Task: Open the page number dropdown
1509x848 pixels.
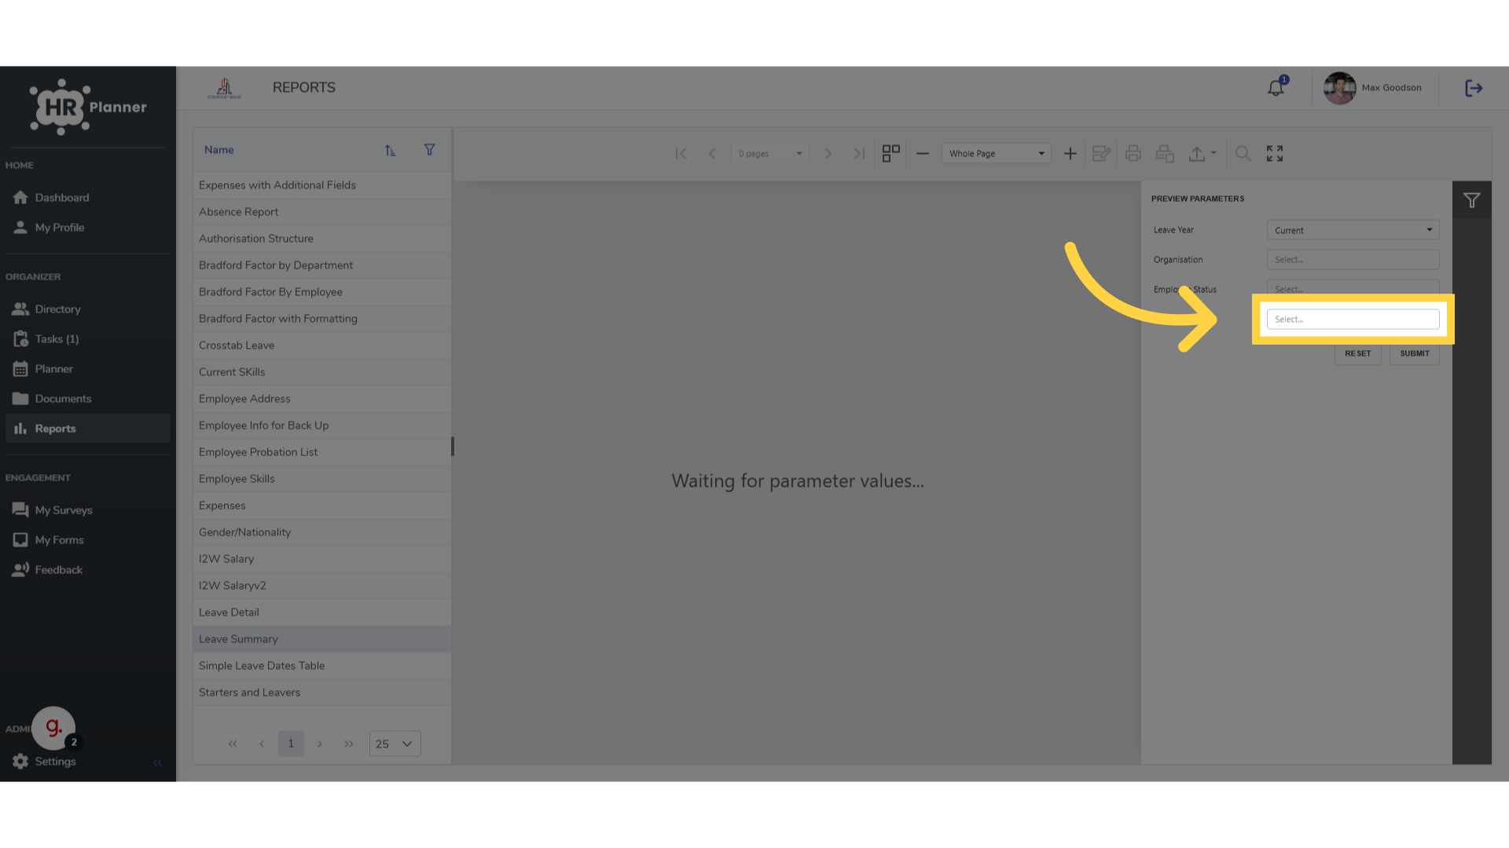Action: pyautogui.click(x=770, y=154)
